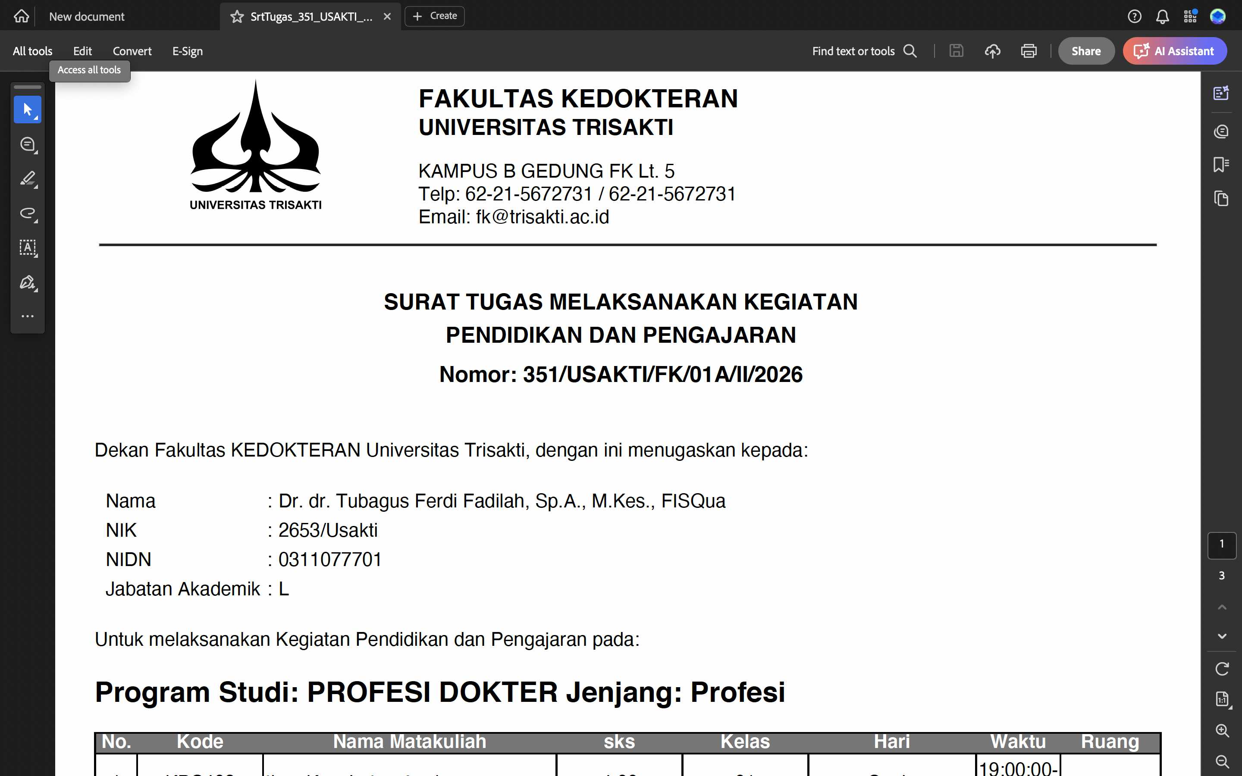View notifications bell

(x=1163, y=16)
